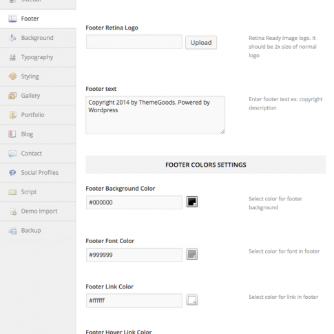
Task: Click the Styling palette icon
Action: click(12, 76)
